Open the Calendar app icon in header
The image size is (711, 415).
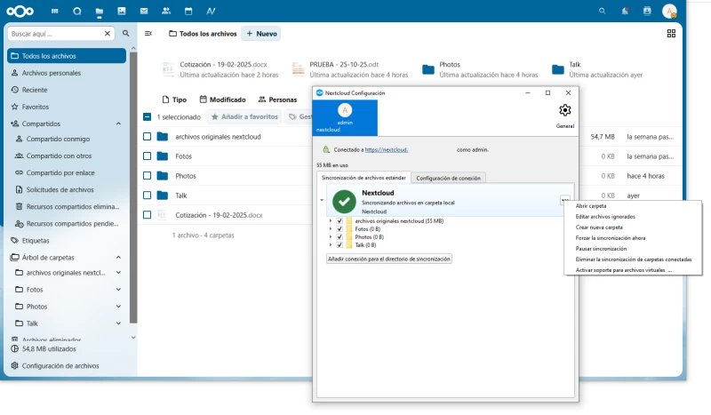tap(188, 11)
